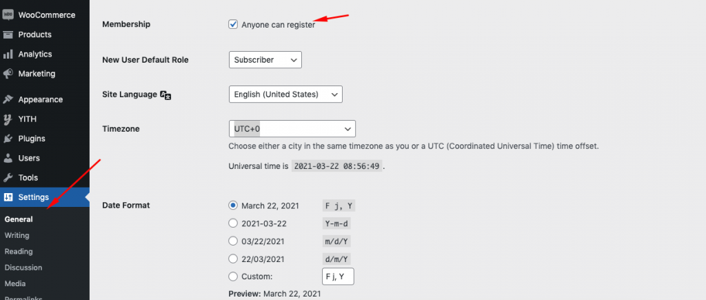Click the custom date format text field
Screen dimensions: 706x300
tap(338, 277)
